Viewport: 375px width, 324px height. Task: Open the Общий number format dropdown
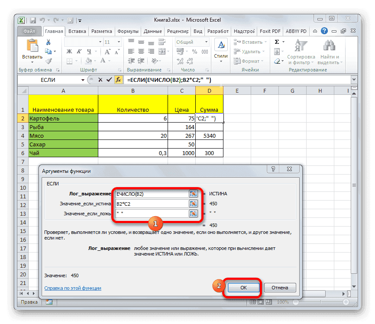tap(207, 42)
